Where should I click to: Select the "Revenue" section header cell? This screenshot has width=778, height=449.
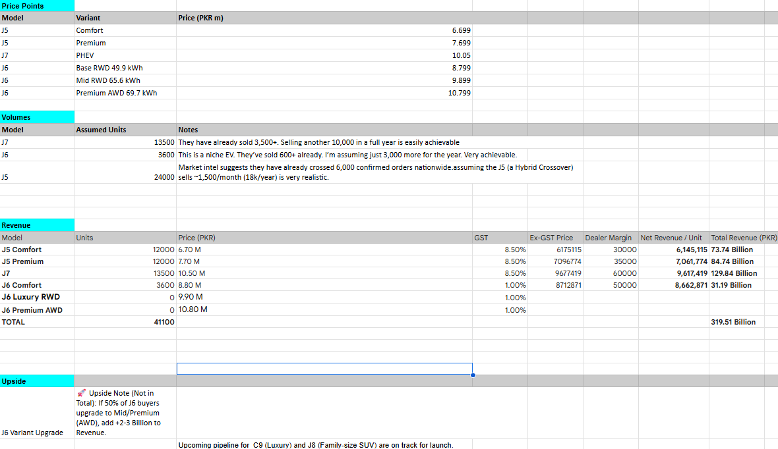tap(36, 224)
